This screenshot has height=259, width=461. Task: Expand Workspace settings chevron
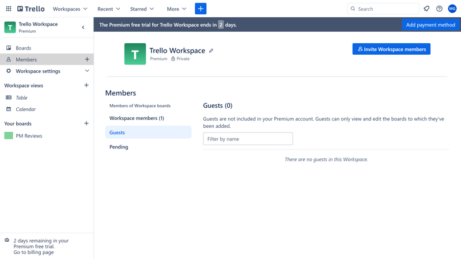(x=87, y=71)
